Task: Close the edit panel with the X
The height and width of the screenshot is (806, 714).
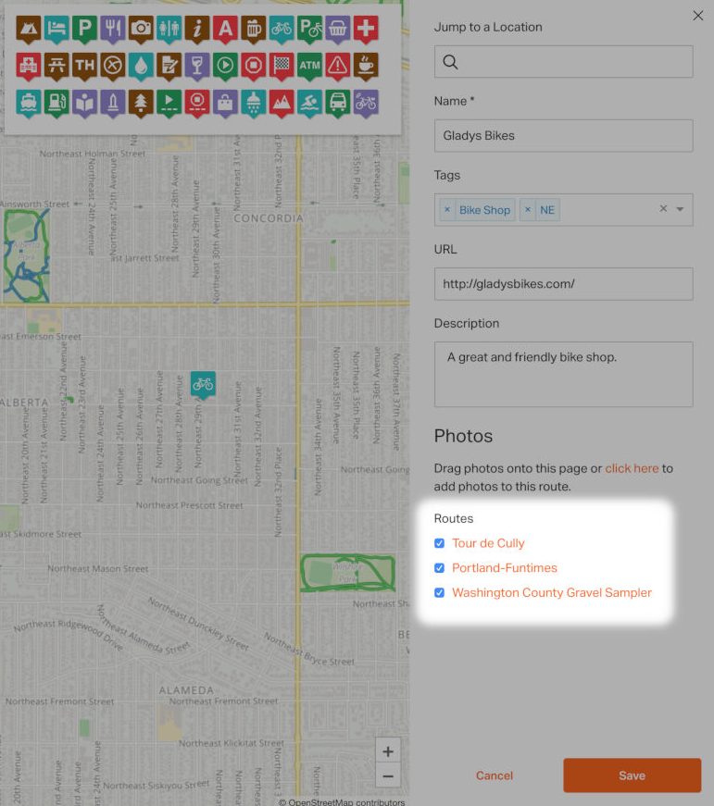Action: click(698, 16)
